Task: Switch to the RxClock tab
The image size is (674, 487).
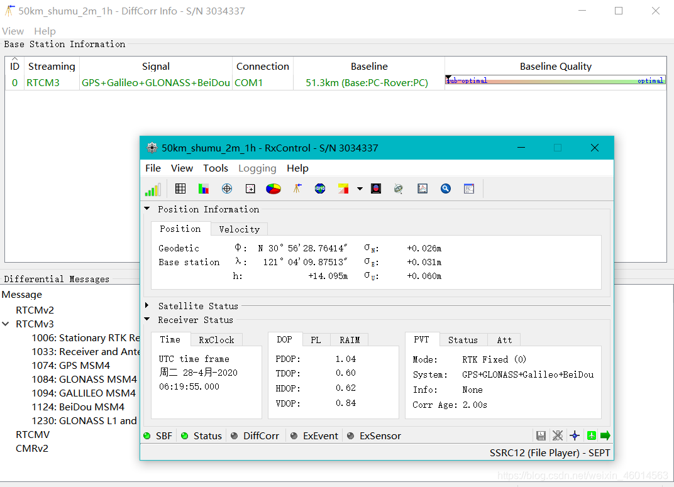Action: (216, 340)
